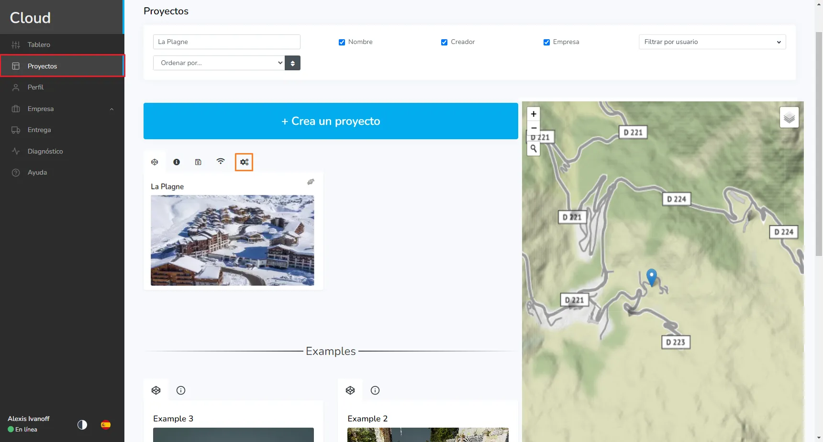Open the Ordenar por dropdown
Viewport: 823px width, 442px height.
219,63
